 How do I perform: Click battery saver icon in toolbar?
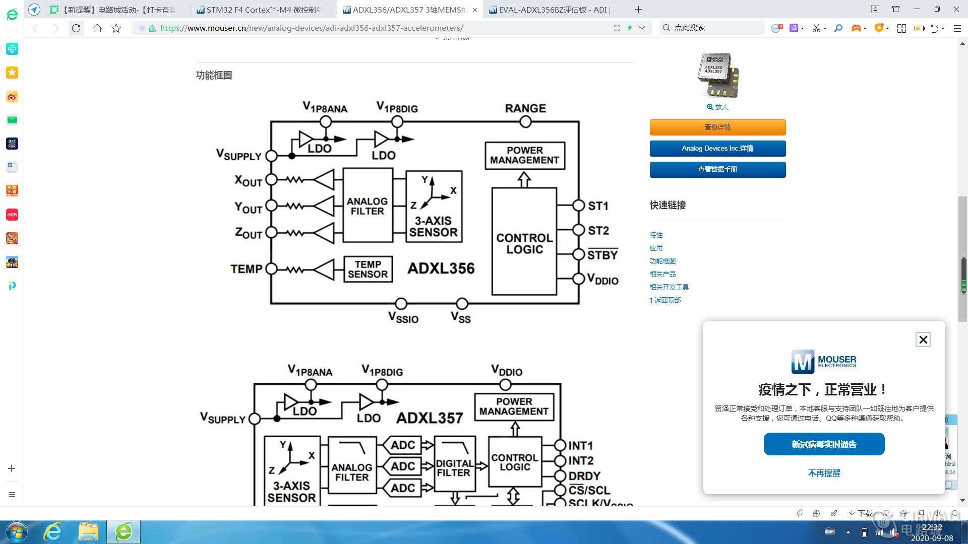point(920,28)
